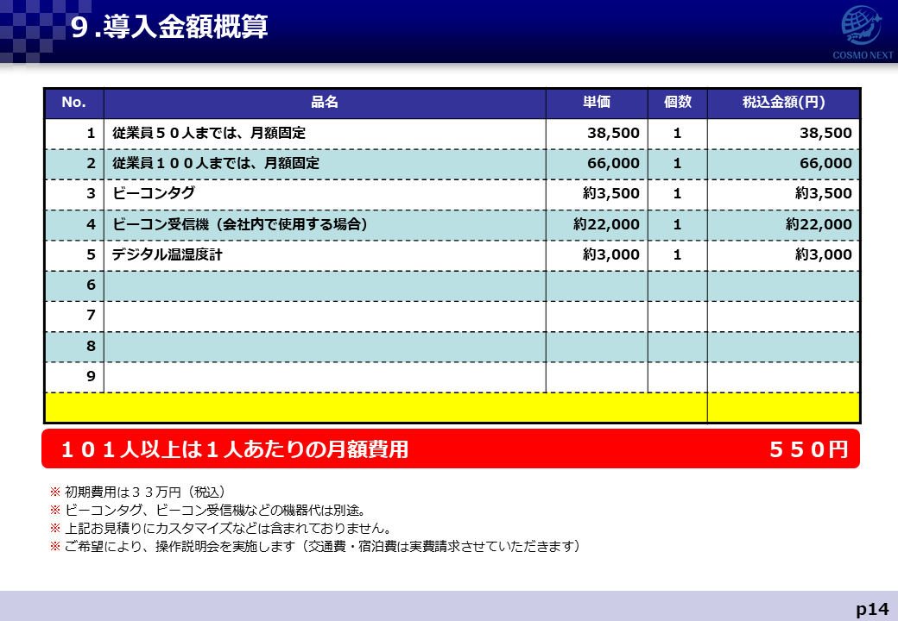Click the 税込金額 value 約22,000 for ビーコン受信機
Viewport: 898px width, 621px height.
pyautogui.click(x=819, y=224)
